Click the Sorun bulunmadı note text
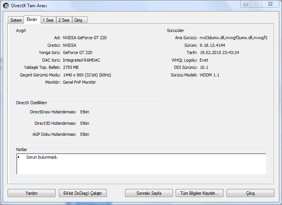The image size is (282, 205). point(42,157)
